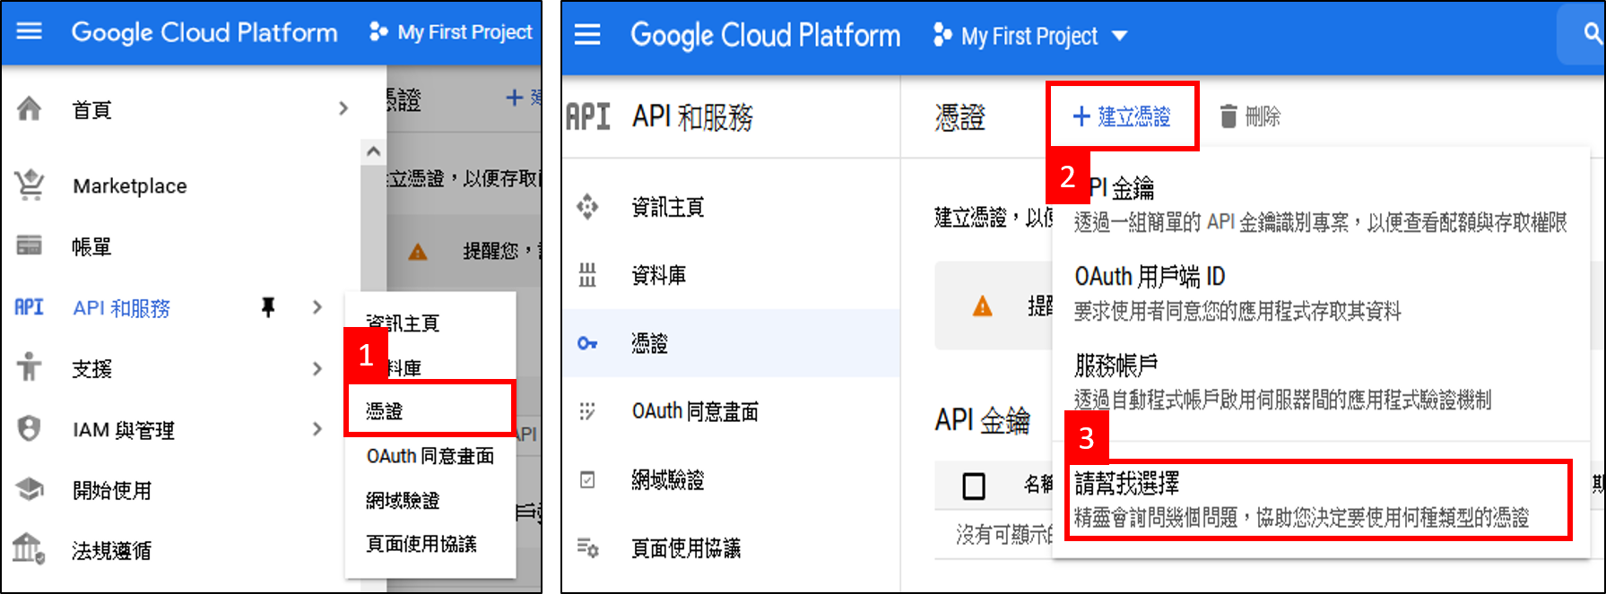This screenshot has height=594, width=1606.
Task: Click the 建立憑證 create credentials button
Action: 1122,116
